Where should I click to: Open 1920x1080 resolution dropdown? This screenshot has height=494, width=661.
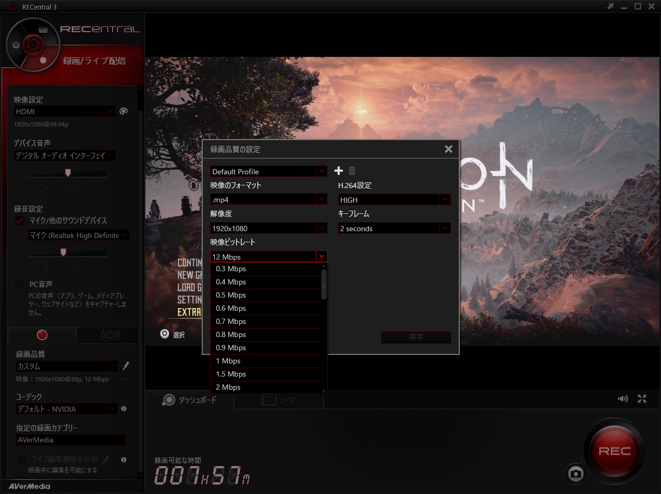(x=269, y=228)
